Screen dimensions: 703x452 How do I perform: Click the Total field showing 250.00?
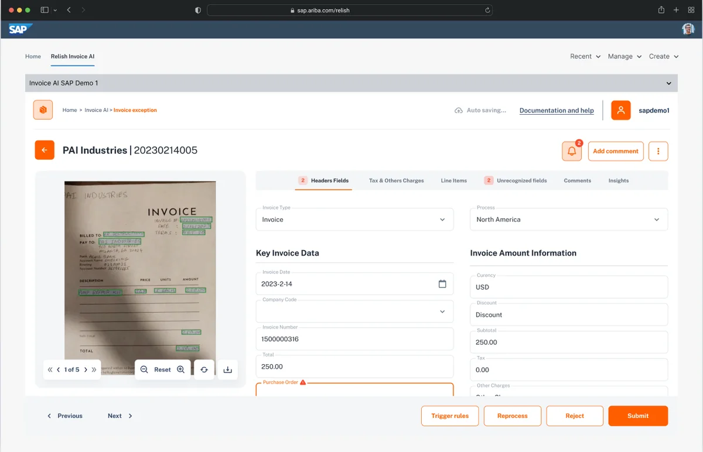(354, 367)
